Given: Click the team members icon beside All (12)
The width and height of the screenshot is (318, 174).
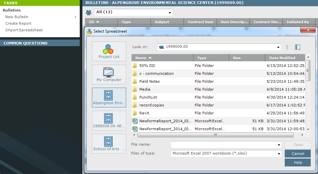Looking at the screenshot, I should click(89, 13).
